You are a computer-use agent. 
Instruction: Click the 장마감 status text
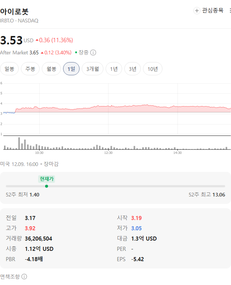tap(51, 164)
